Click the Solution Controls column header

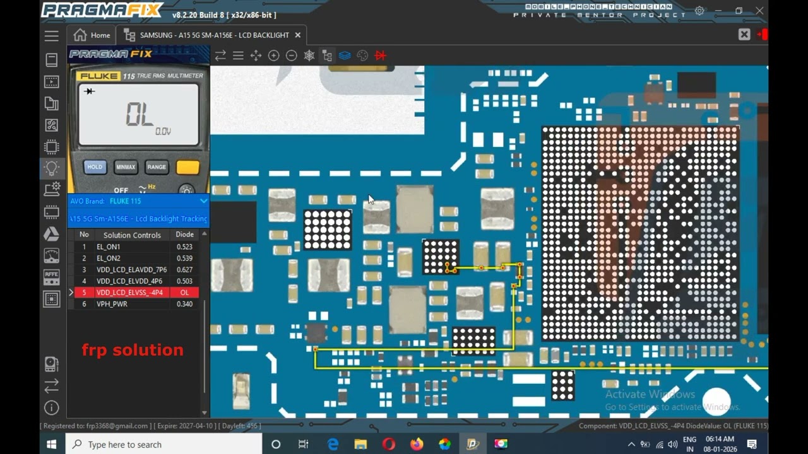coord(132,235)
